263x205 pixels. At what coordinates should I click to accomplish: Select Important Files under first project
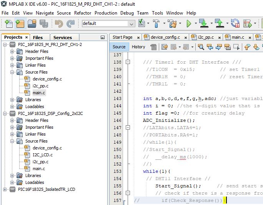coord(39,58)
